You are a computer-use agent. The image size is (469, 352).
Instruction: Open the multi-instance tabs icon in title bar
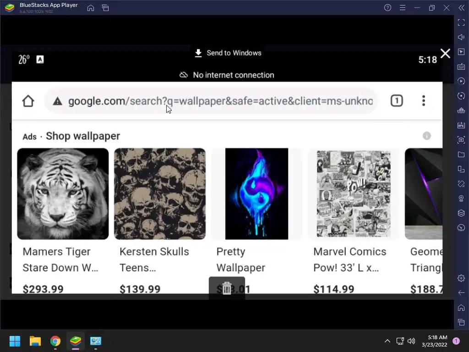coord(105,8)
